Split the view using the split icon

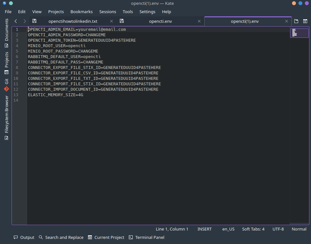click(x=305, y=21)
